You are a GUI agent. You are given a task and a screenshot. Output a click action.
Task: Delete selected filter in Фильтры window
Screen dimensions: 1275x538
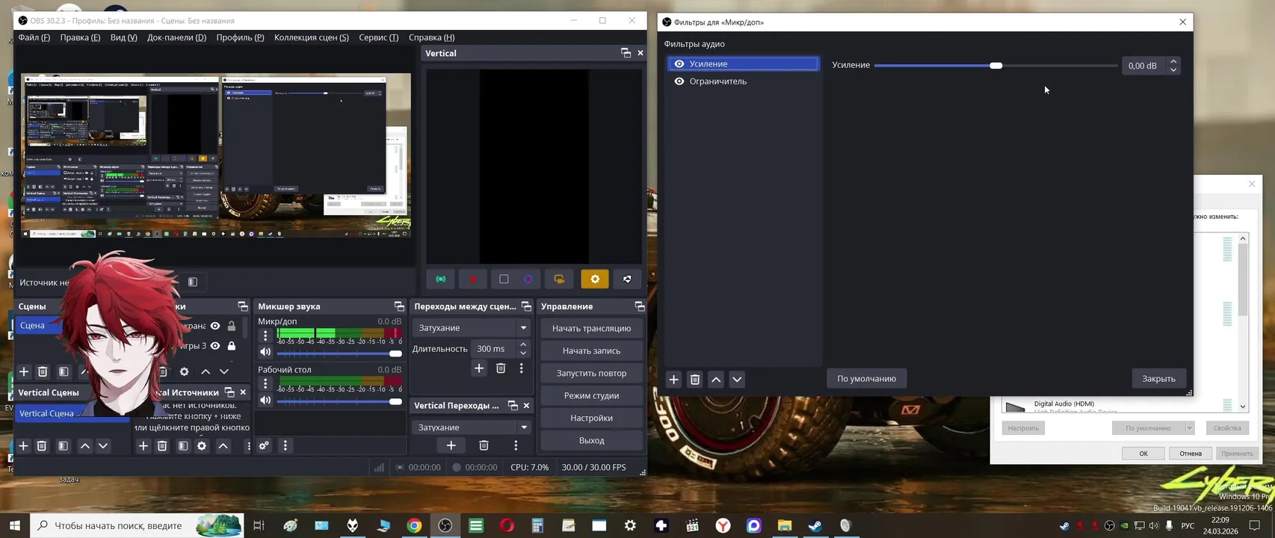click(694, 380)
